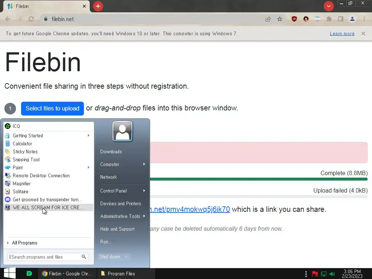Open the taskbar clock and date

click(352, 274)
